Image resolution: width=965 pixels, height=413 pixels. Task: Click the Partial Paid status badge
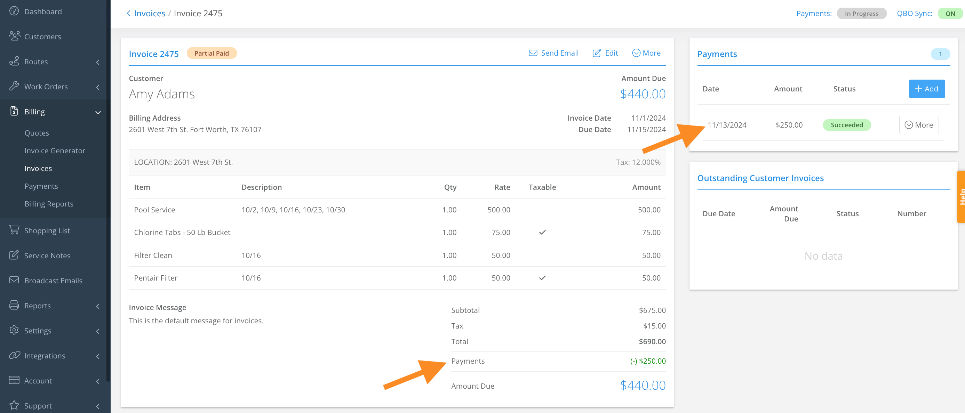(x=211, y=53)
